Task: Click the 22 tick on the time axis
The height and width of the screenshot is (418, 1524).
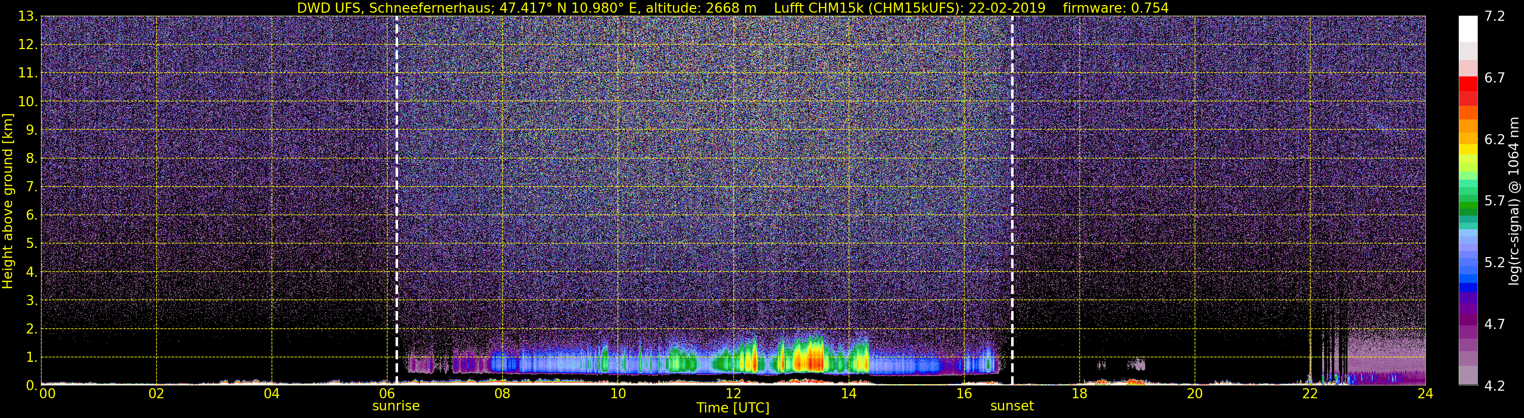Action: [x=1310, y=394]
